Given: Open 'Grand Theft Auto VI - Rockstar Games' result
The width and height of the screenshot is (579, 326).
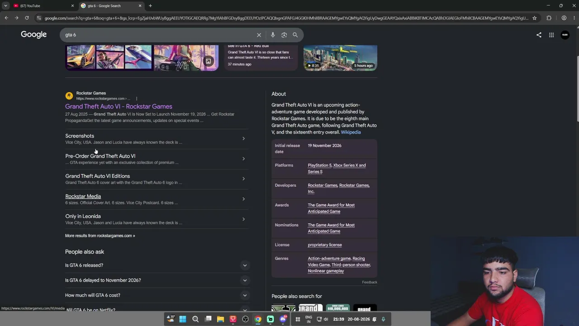Looking at the screenshot, I should click(x=119, y=106).
